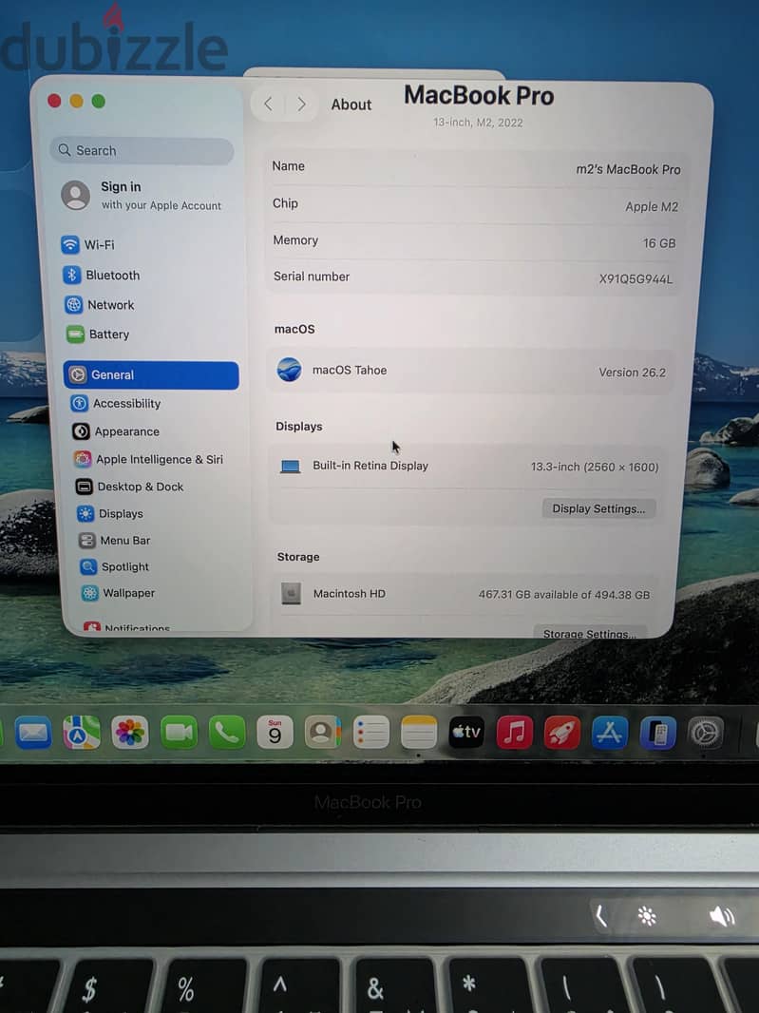
Task: Click the macOS Tahoe icon
Action: point(289,370)
